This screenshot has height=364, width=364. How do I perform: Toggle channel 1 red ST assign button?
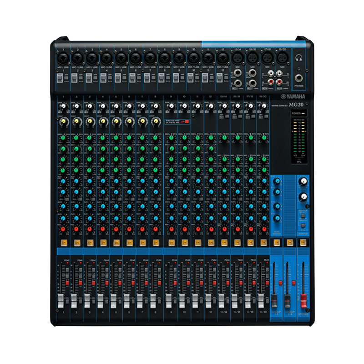click(x=67, y=283)
